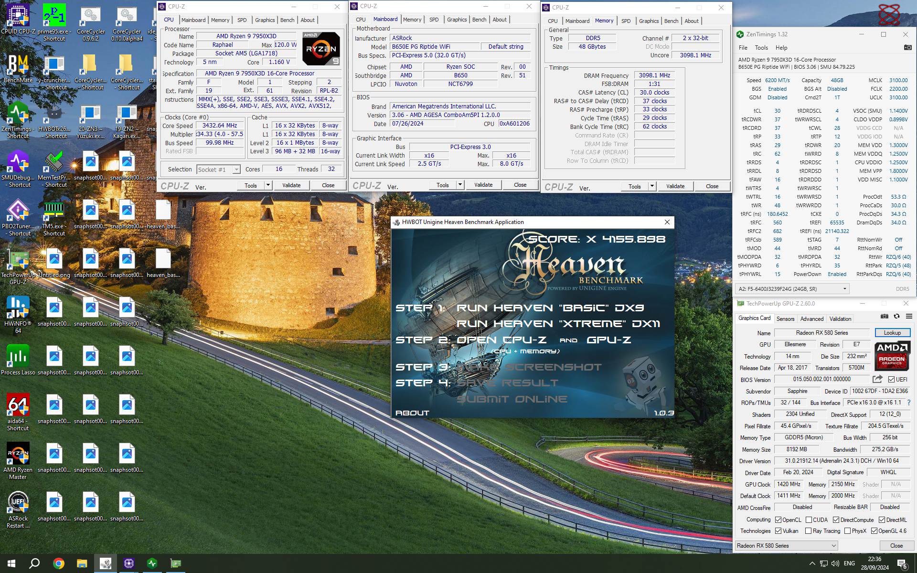Click the GPU-Z bus interface question mark
Viewport: 917px width, 573px height.
pyautogui.click(x=909, y=403)
